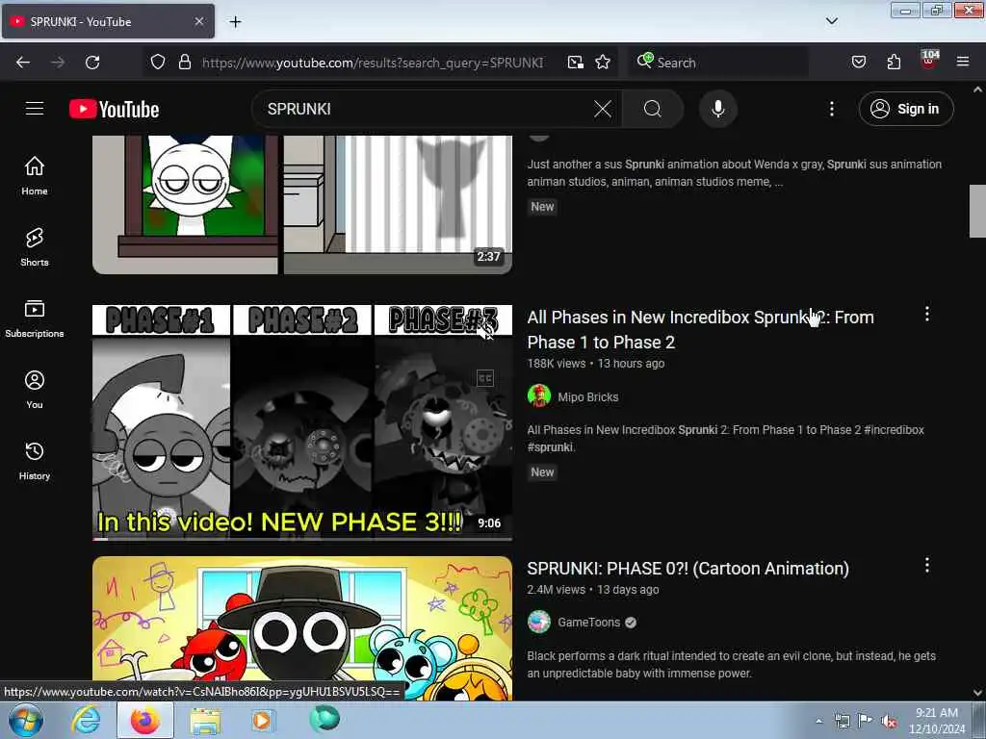Click the closed captions badge on the All Phases thumbnail
The height and width of the screenshot is (739, 986).
(x=485, y=378)
